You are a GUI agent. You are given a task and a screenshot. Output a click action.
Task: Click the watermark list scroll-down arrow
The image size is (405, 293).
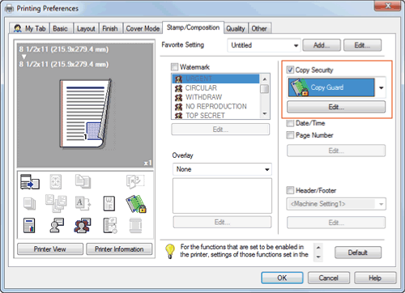pos(265,113)
